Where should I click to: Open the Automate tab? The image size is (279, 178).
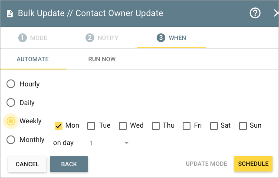click(33, 59)
